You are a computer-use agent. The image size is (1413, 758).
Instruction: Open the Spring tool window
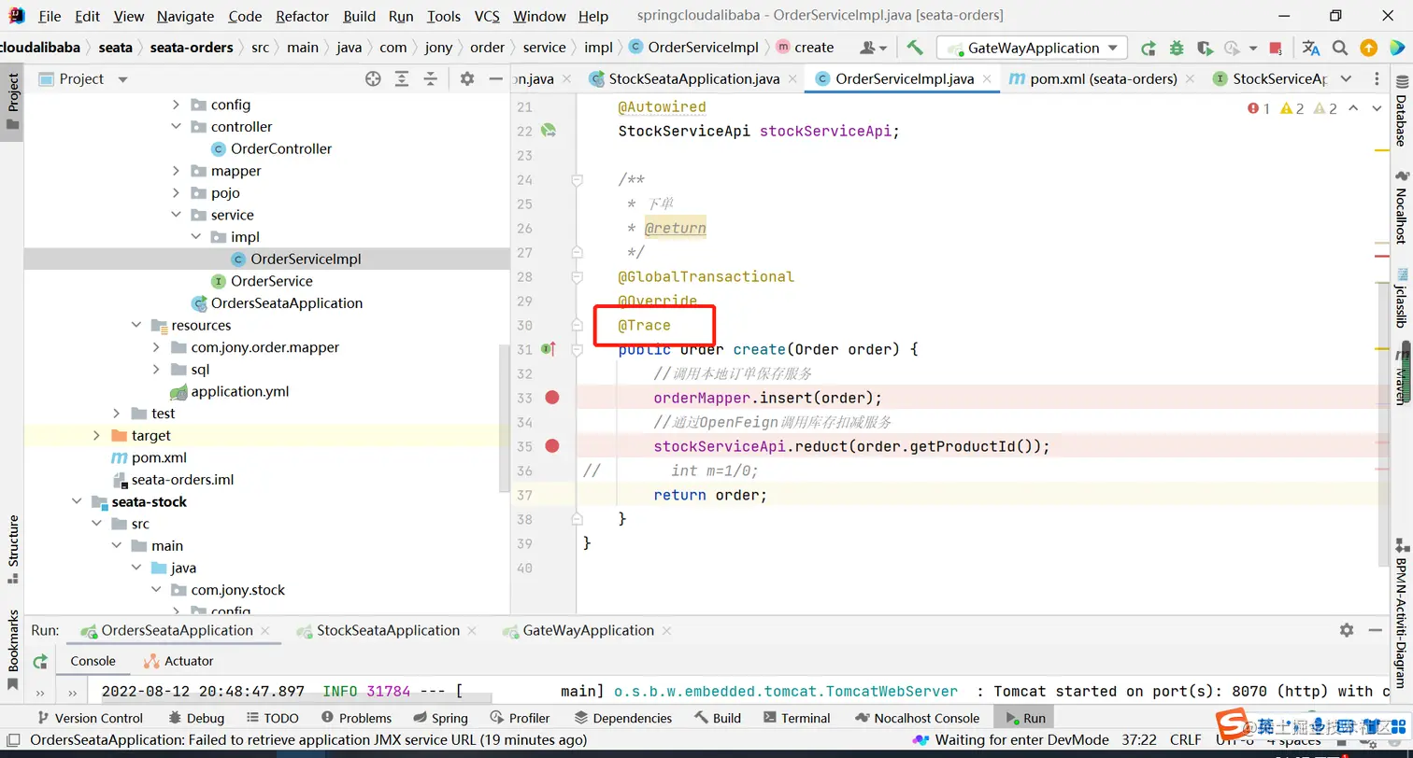coord(439,718)
